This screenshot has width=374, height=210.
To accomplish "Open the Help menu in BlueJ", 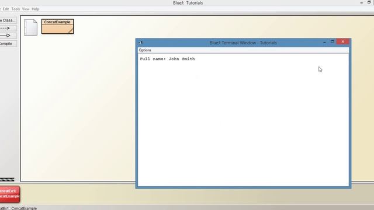I will 35,9.
